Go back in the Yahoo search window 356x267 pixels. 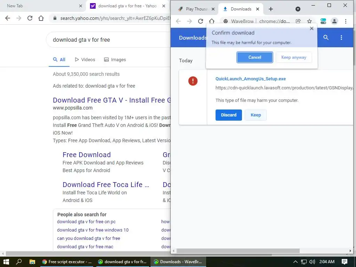(8, 18)
